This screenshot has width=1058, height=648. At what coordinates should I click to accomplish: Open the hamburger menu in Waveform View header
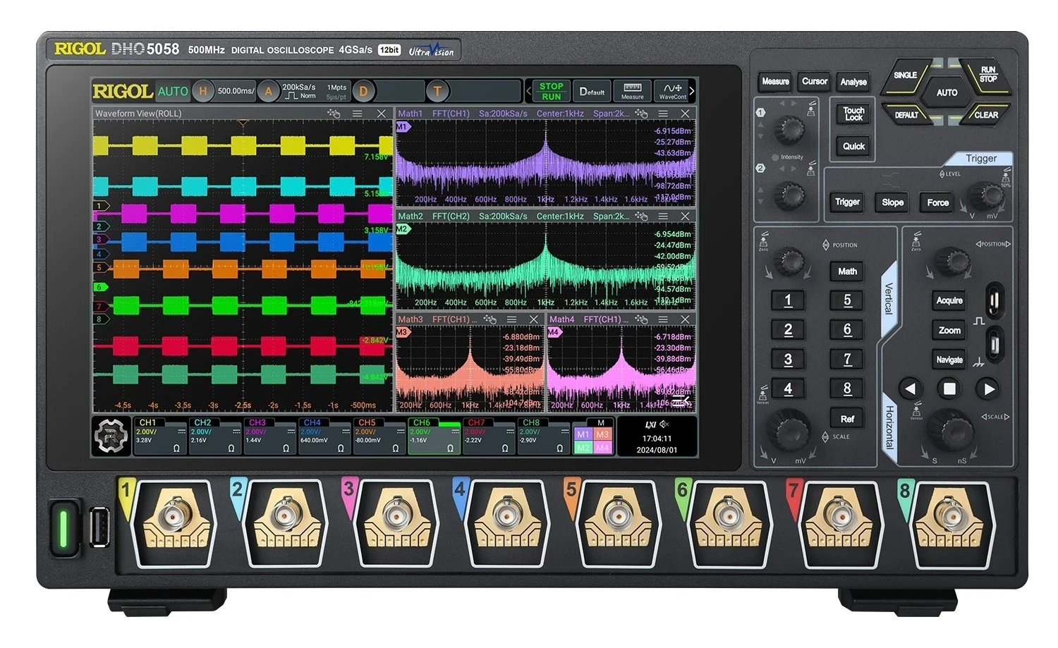(358, 114)
